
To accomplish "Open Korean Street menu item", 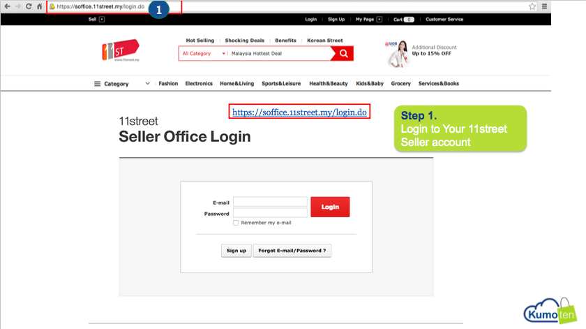I will 325,41.
